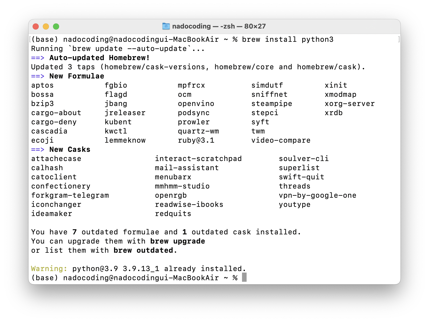The height and width of the screenshot is (322, 429).
Task: Click the cask name 'menubarx'
Action: point(173,177)
